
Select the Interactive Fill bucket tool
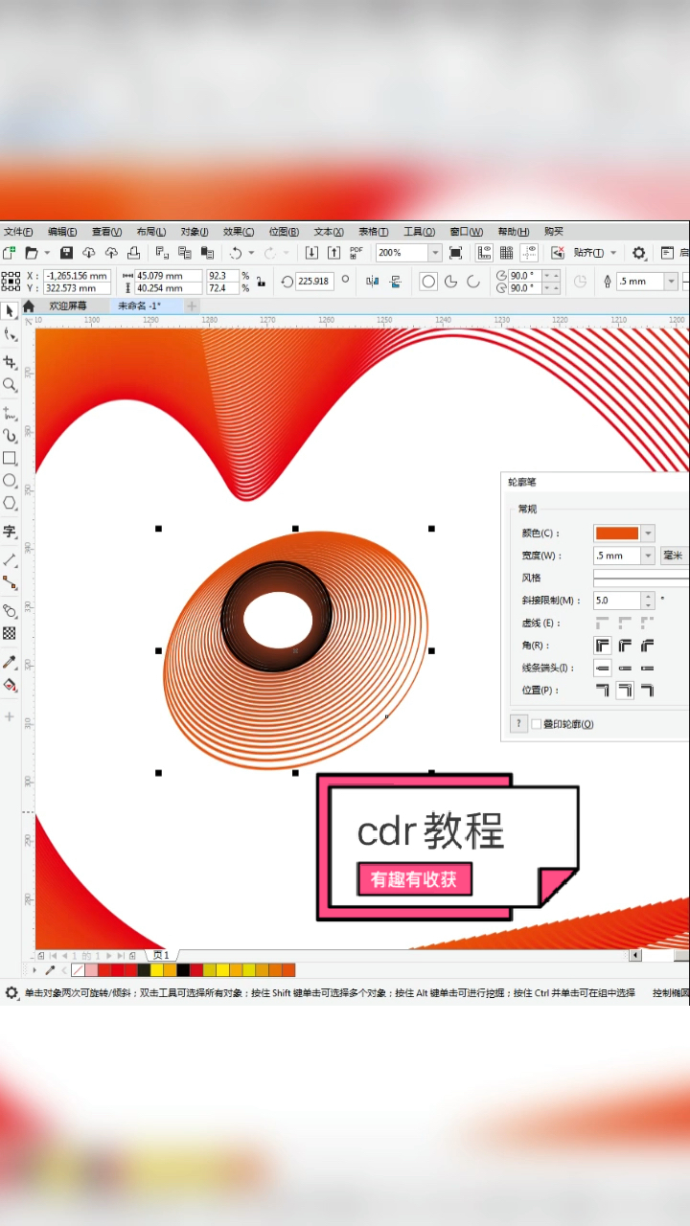10,685
